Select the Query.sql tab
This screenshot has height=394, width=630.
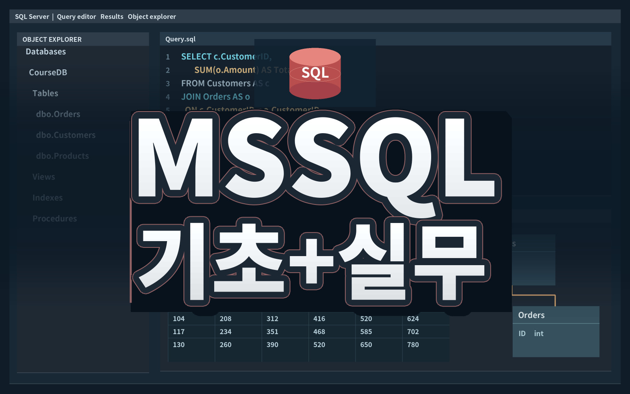click(x=180, y=39)
